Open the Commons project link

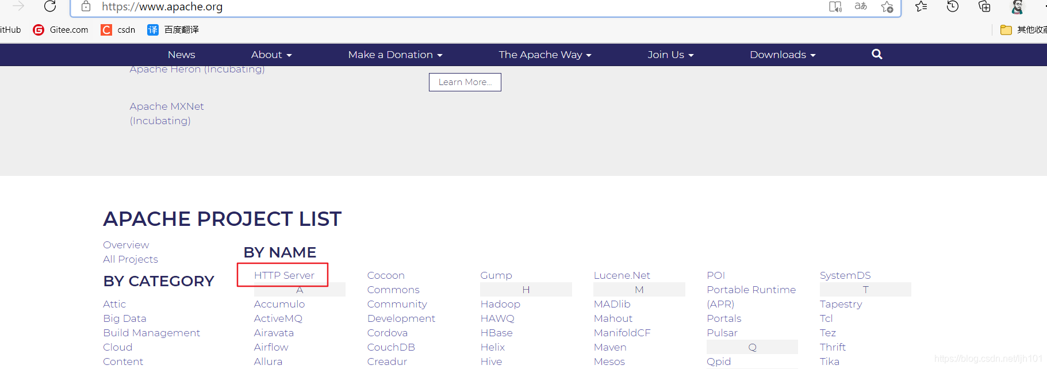pos(393,290)
